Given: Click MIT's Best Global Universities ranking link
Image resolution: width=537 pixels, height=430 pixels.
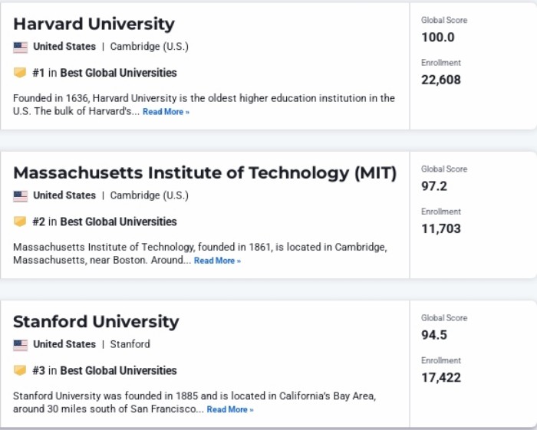Looking at the screenshot, I should [118, 222].
